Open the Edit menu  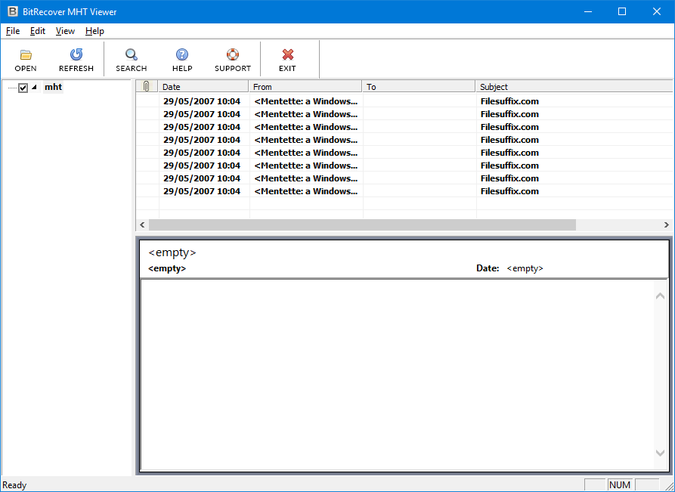38,31
